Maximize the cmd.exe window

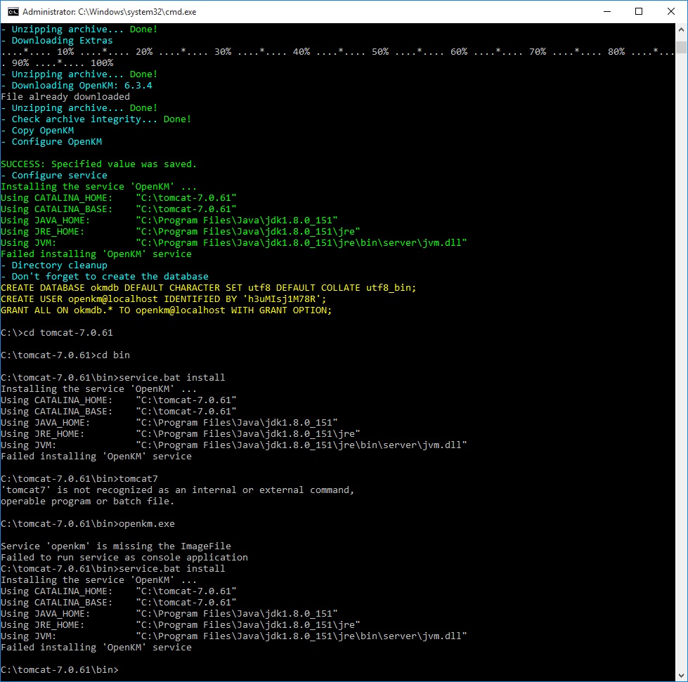638,11
